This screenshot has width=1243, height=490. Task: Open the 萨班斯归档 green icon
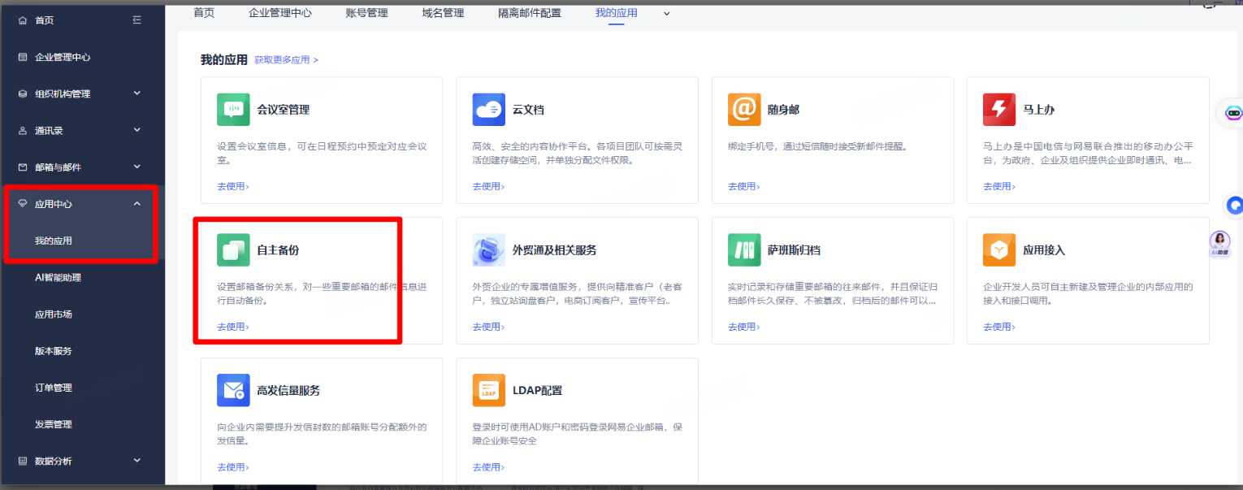744,250
